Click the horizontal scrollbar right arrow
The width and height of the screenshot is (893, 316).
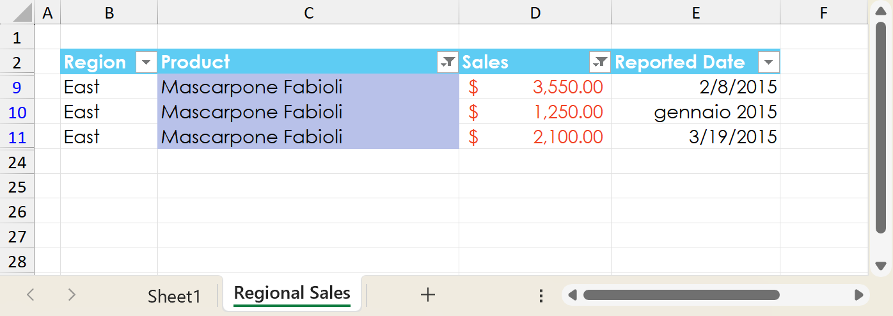[x=858, y=295]
